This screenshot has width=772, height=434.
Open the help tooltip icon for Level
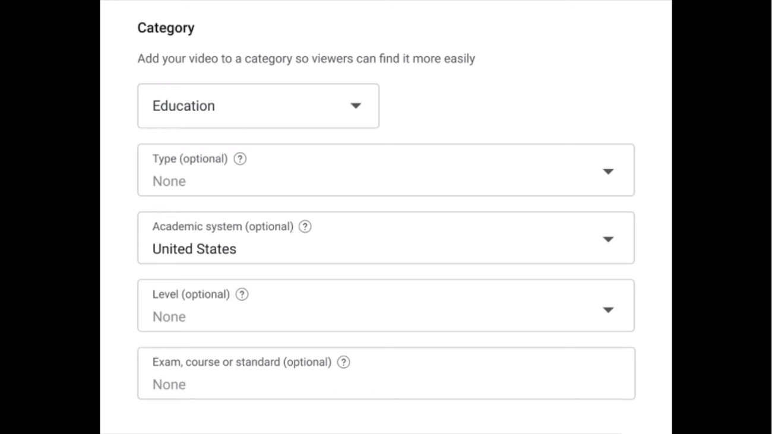[242, 294]
